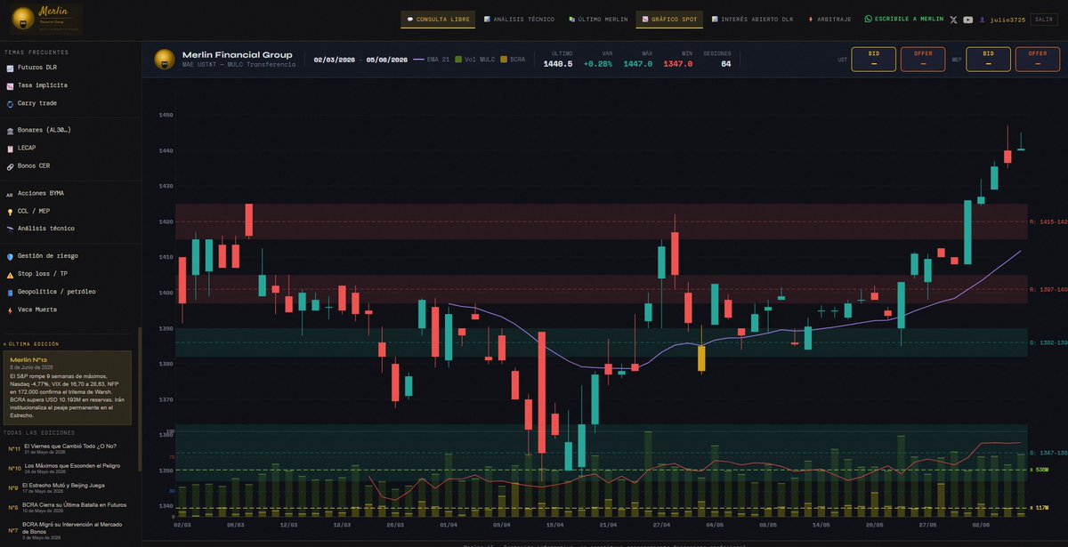
Task: Click the Sesiones count 64
Action: click(x=725, y=64)
